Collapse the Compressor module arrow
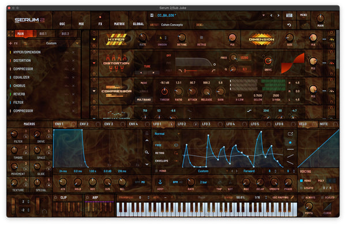346x225 pixels. pos(94,91)
